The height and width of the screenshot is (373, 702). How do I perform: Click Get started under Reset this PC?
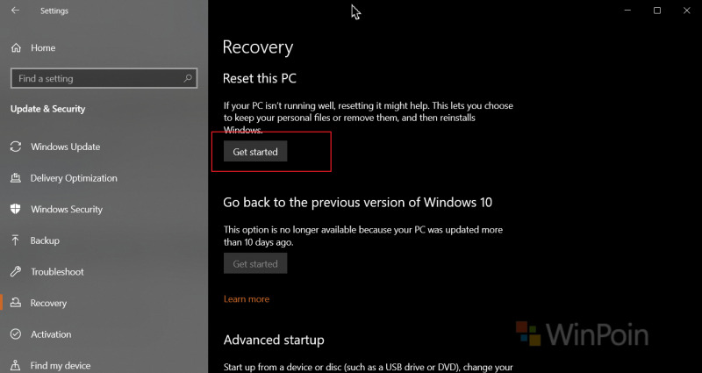(x=255, y=152)
